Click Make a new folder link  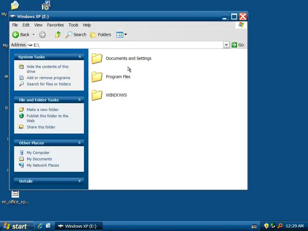(x=43, y=109)
